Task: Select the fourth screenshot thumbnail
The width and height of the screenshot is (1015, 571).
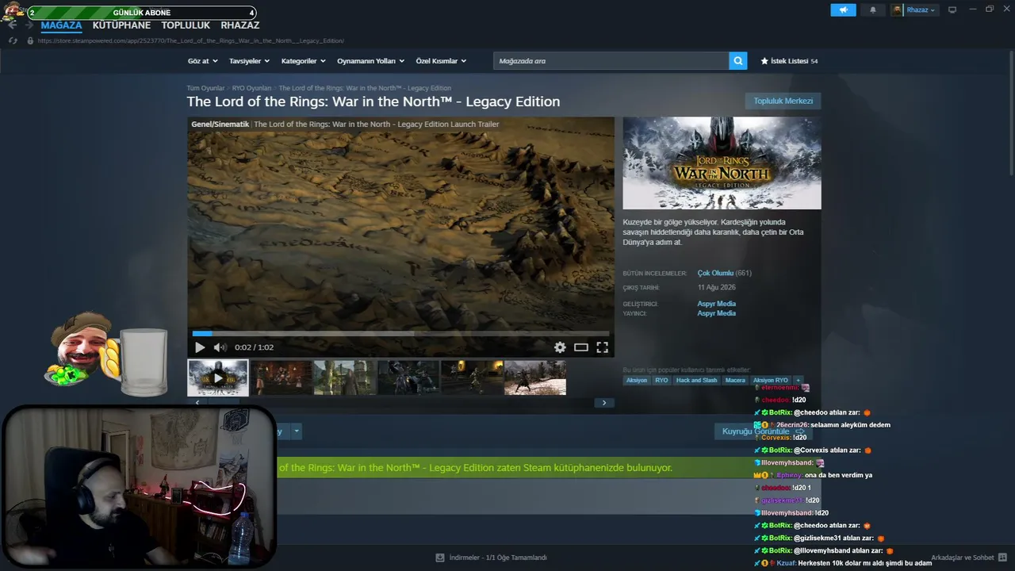Action: click(x=408, y=377)
